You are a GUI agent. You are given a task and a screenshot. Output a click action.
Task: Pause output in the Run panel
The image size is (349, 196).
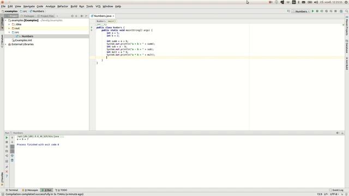click(7, 146)
